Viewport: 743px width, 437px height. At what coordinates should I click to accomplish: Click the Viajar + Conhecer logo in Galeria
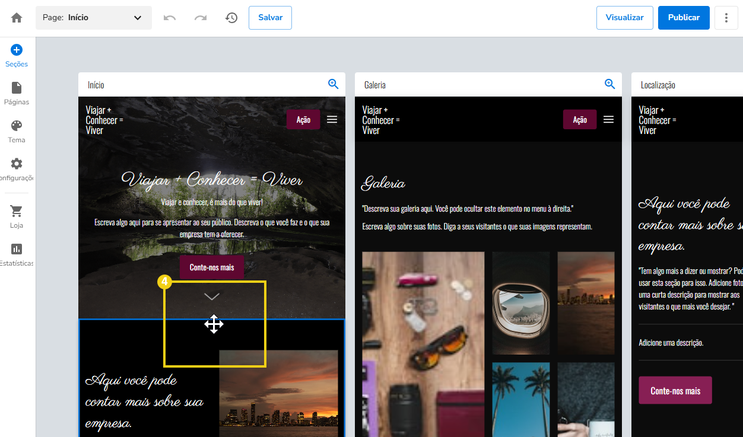click(x=381, y=120)
